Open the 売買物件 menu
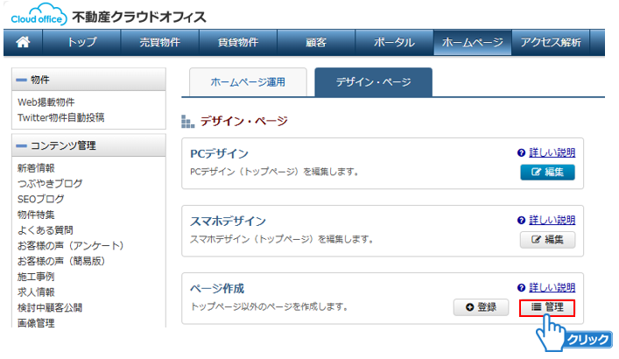This screenshot has width=619, height=359. (159, 42)
